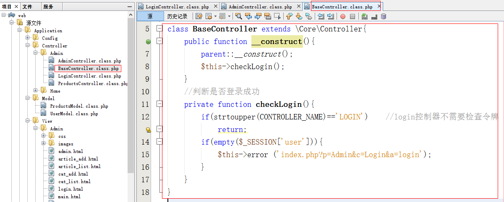
Task: Switch to the LoginController.class.php tab
Action: pos(177,7)
